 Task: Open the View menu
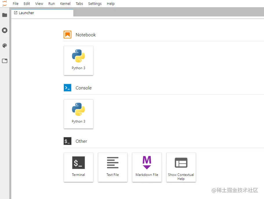coord(39,3)
